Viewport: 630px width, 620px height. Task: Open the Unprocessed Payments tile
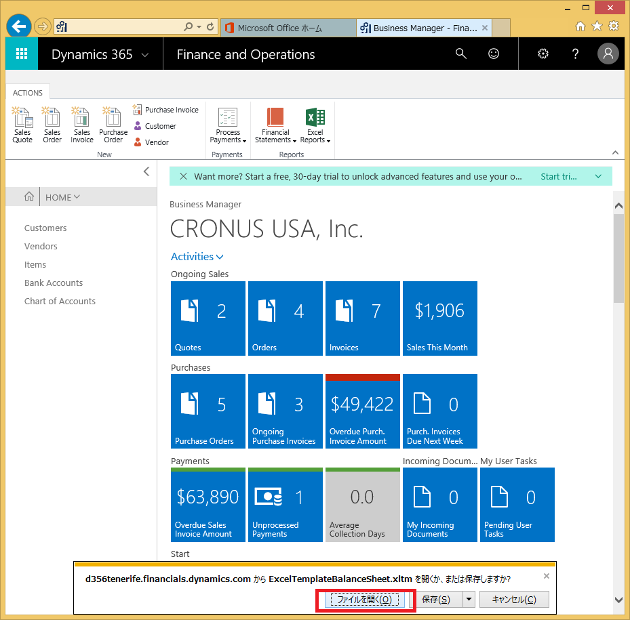pyautogui.click(x=286, y=505)
